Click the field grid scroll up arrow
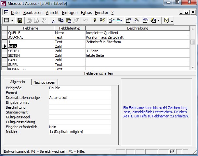Image resolution: width=198 pixels, height=156 pixels. pos(193,29)
